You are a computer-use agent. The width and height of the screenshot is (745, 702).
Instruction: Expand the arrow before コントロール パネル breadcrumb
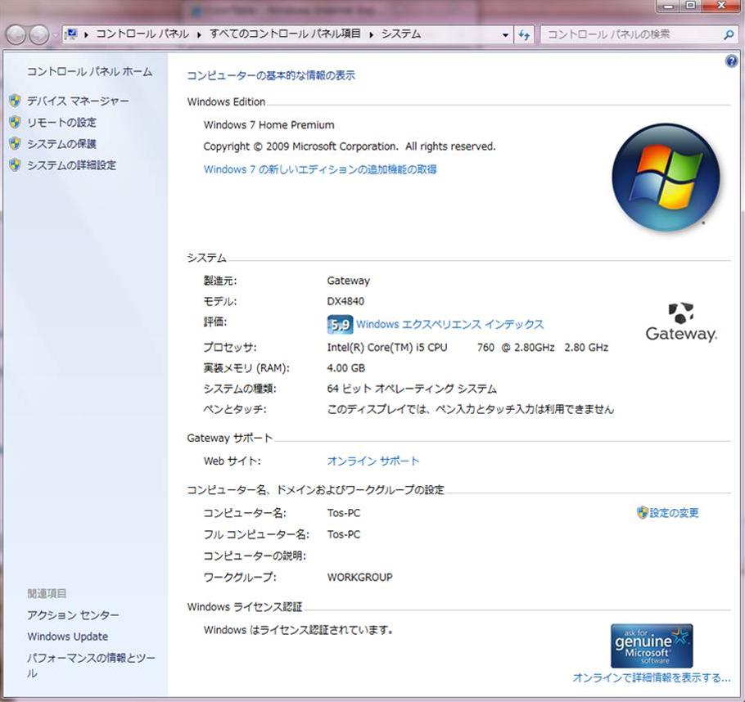point(86,34)
